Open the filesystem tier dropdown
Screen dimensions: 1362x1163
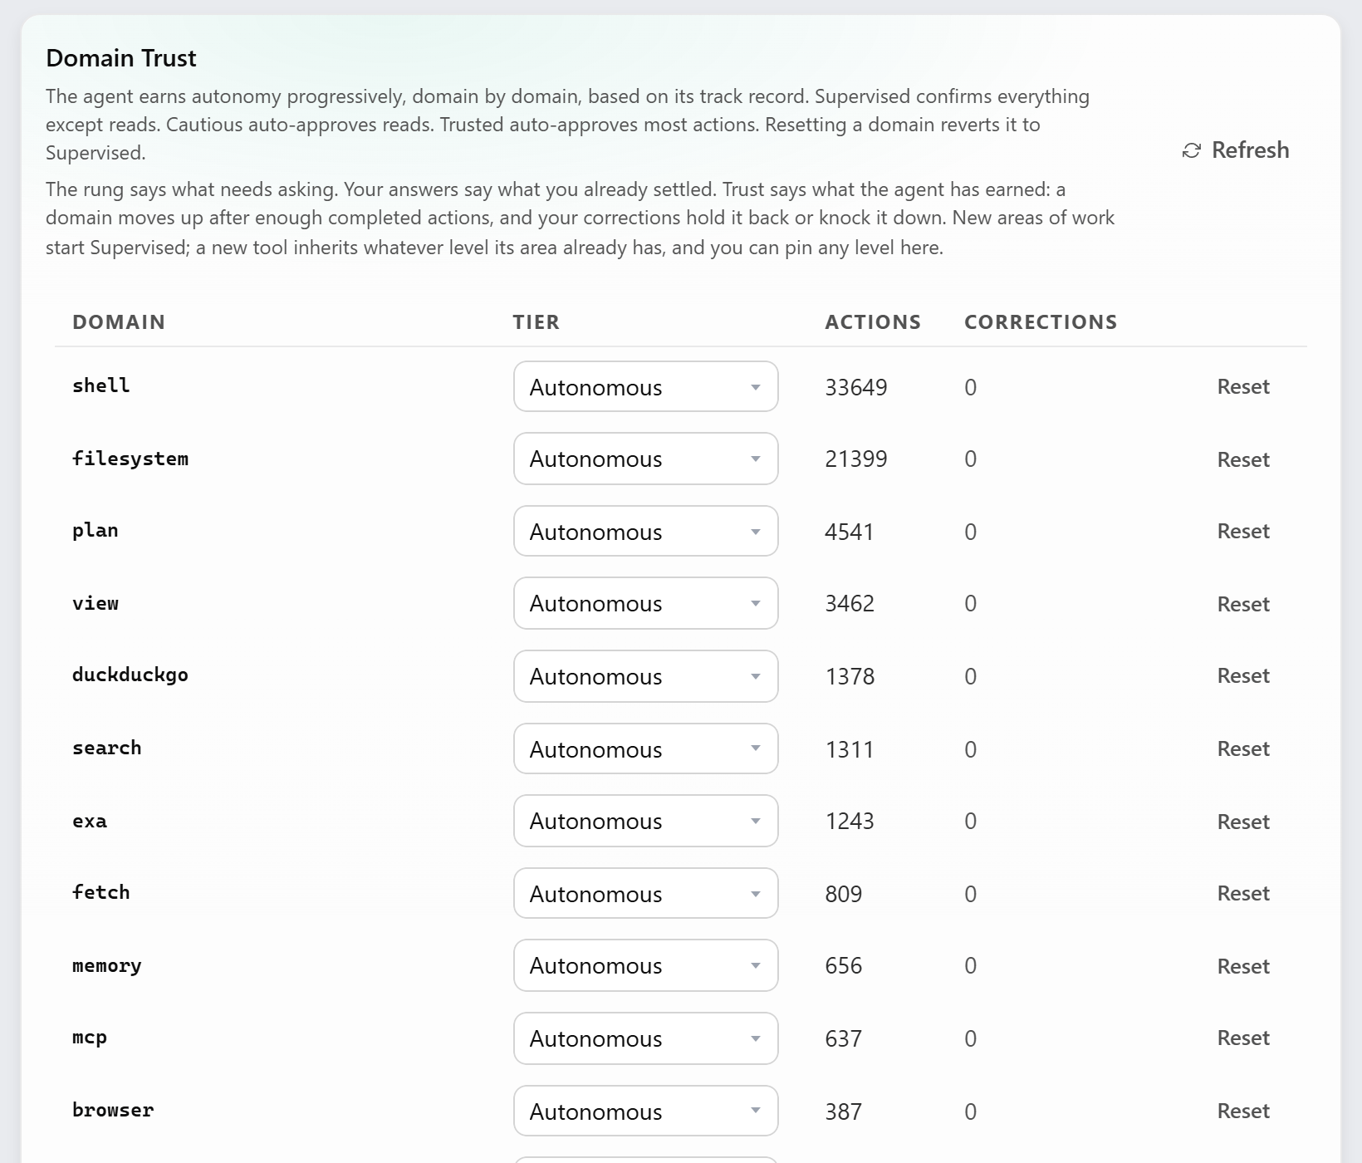point(646,459)
